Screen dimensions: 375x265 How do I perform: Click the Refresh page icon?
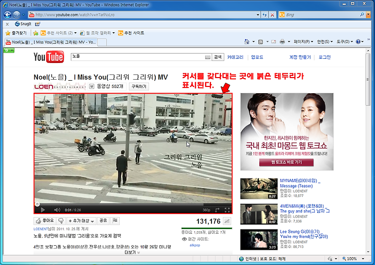click(265, 15)
